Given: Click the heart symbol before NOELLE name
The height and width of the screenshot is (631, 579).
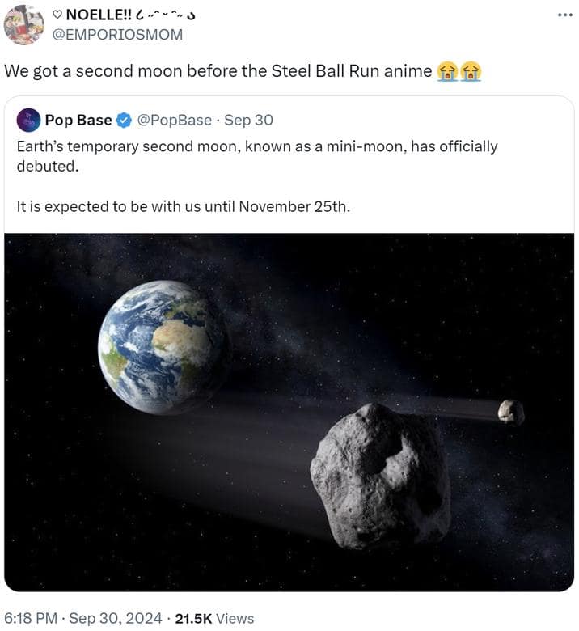Looking at the screenshot, I should [57, 15].
